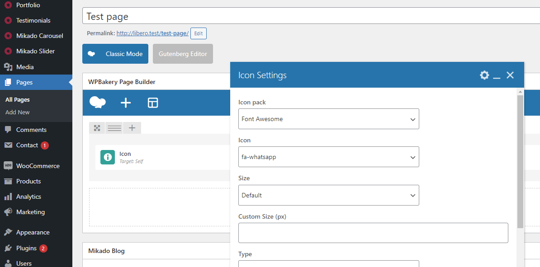Click the Analytics bar chart icon
The height and width of the screenshot is (267, 540).
8,197
